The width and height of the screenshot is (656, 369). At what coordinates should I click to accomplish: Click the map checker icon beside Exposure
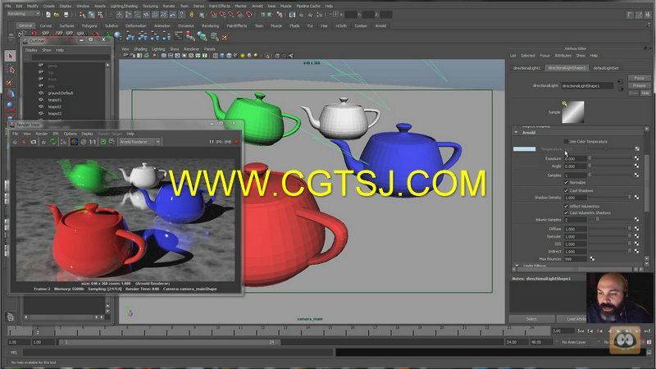click(636, 158)
